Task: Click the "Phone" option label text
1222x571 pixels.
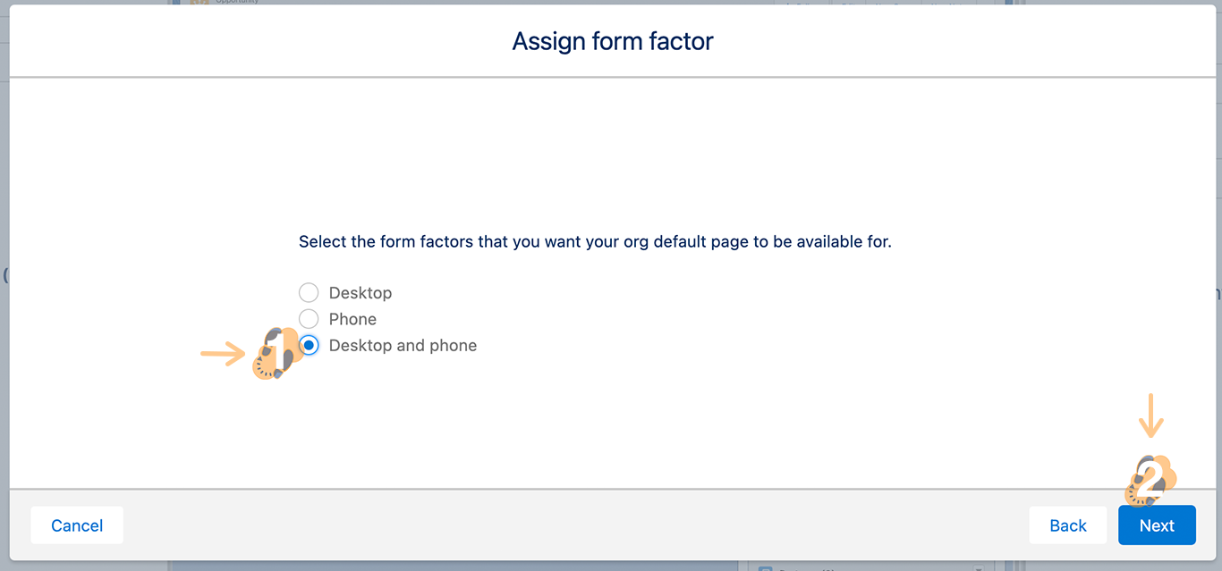Action: 352,319
